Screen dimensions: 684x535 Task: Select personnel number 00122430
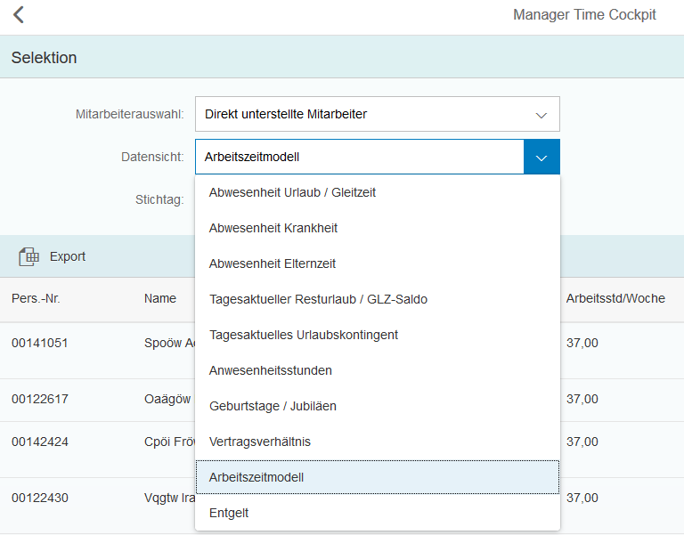coord(40,498)
